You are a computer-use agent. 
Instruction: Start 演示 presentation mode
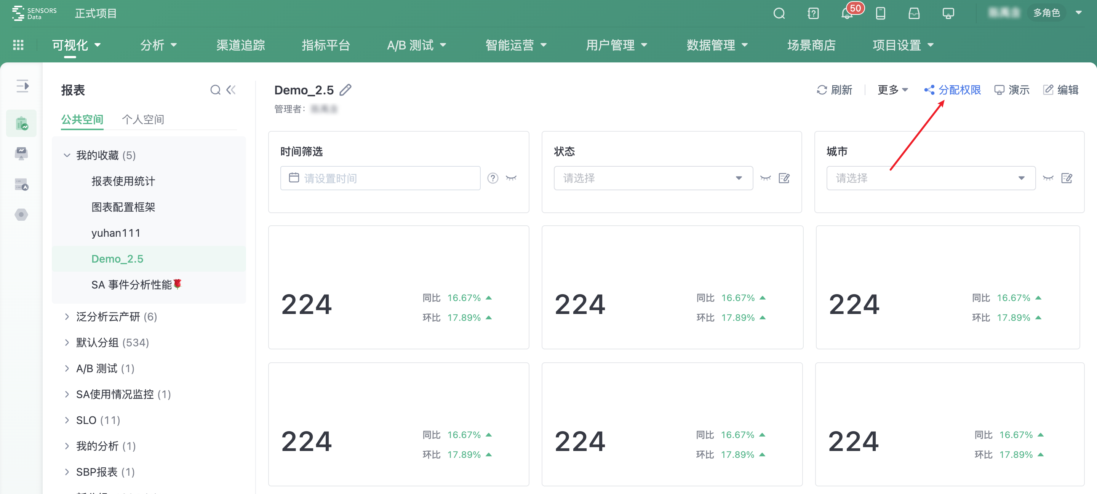pyautogui.click(x=1011, y=90)
